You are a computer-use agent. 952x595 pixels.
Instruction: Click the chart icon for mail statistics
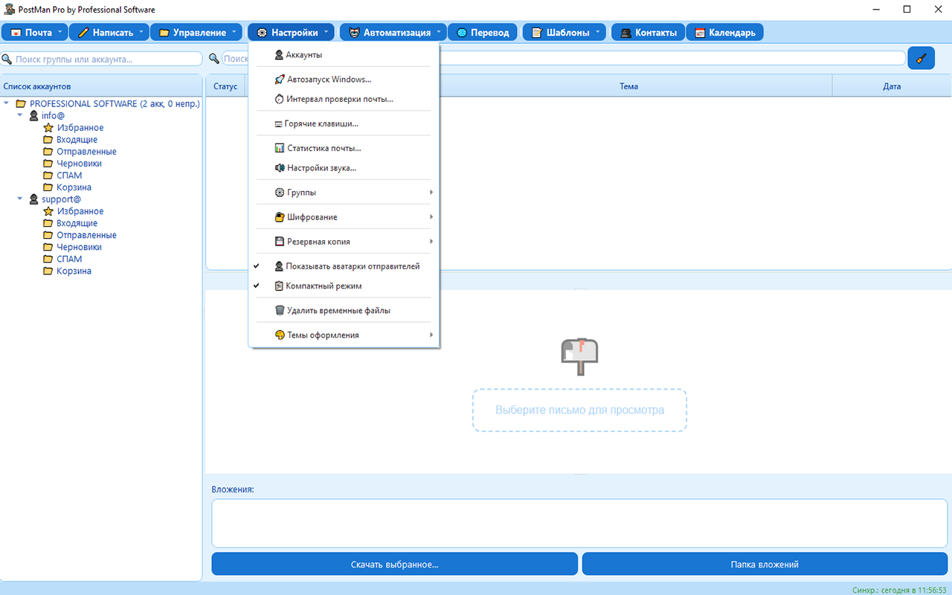pyautogui.click(x=280, y=148)
